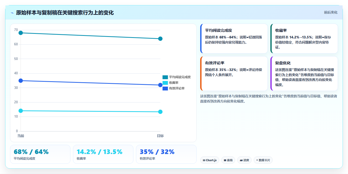Click the 原始样本 14.2%→13.5% description text

tap(304, 42)
